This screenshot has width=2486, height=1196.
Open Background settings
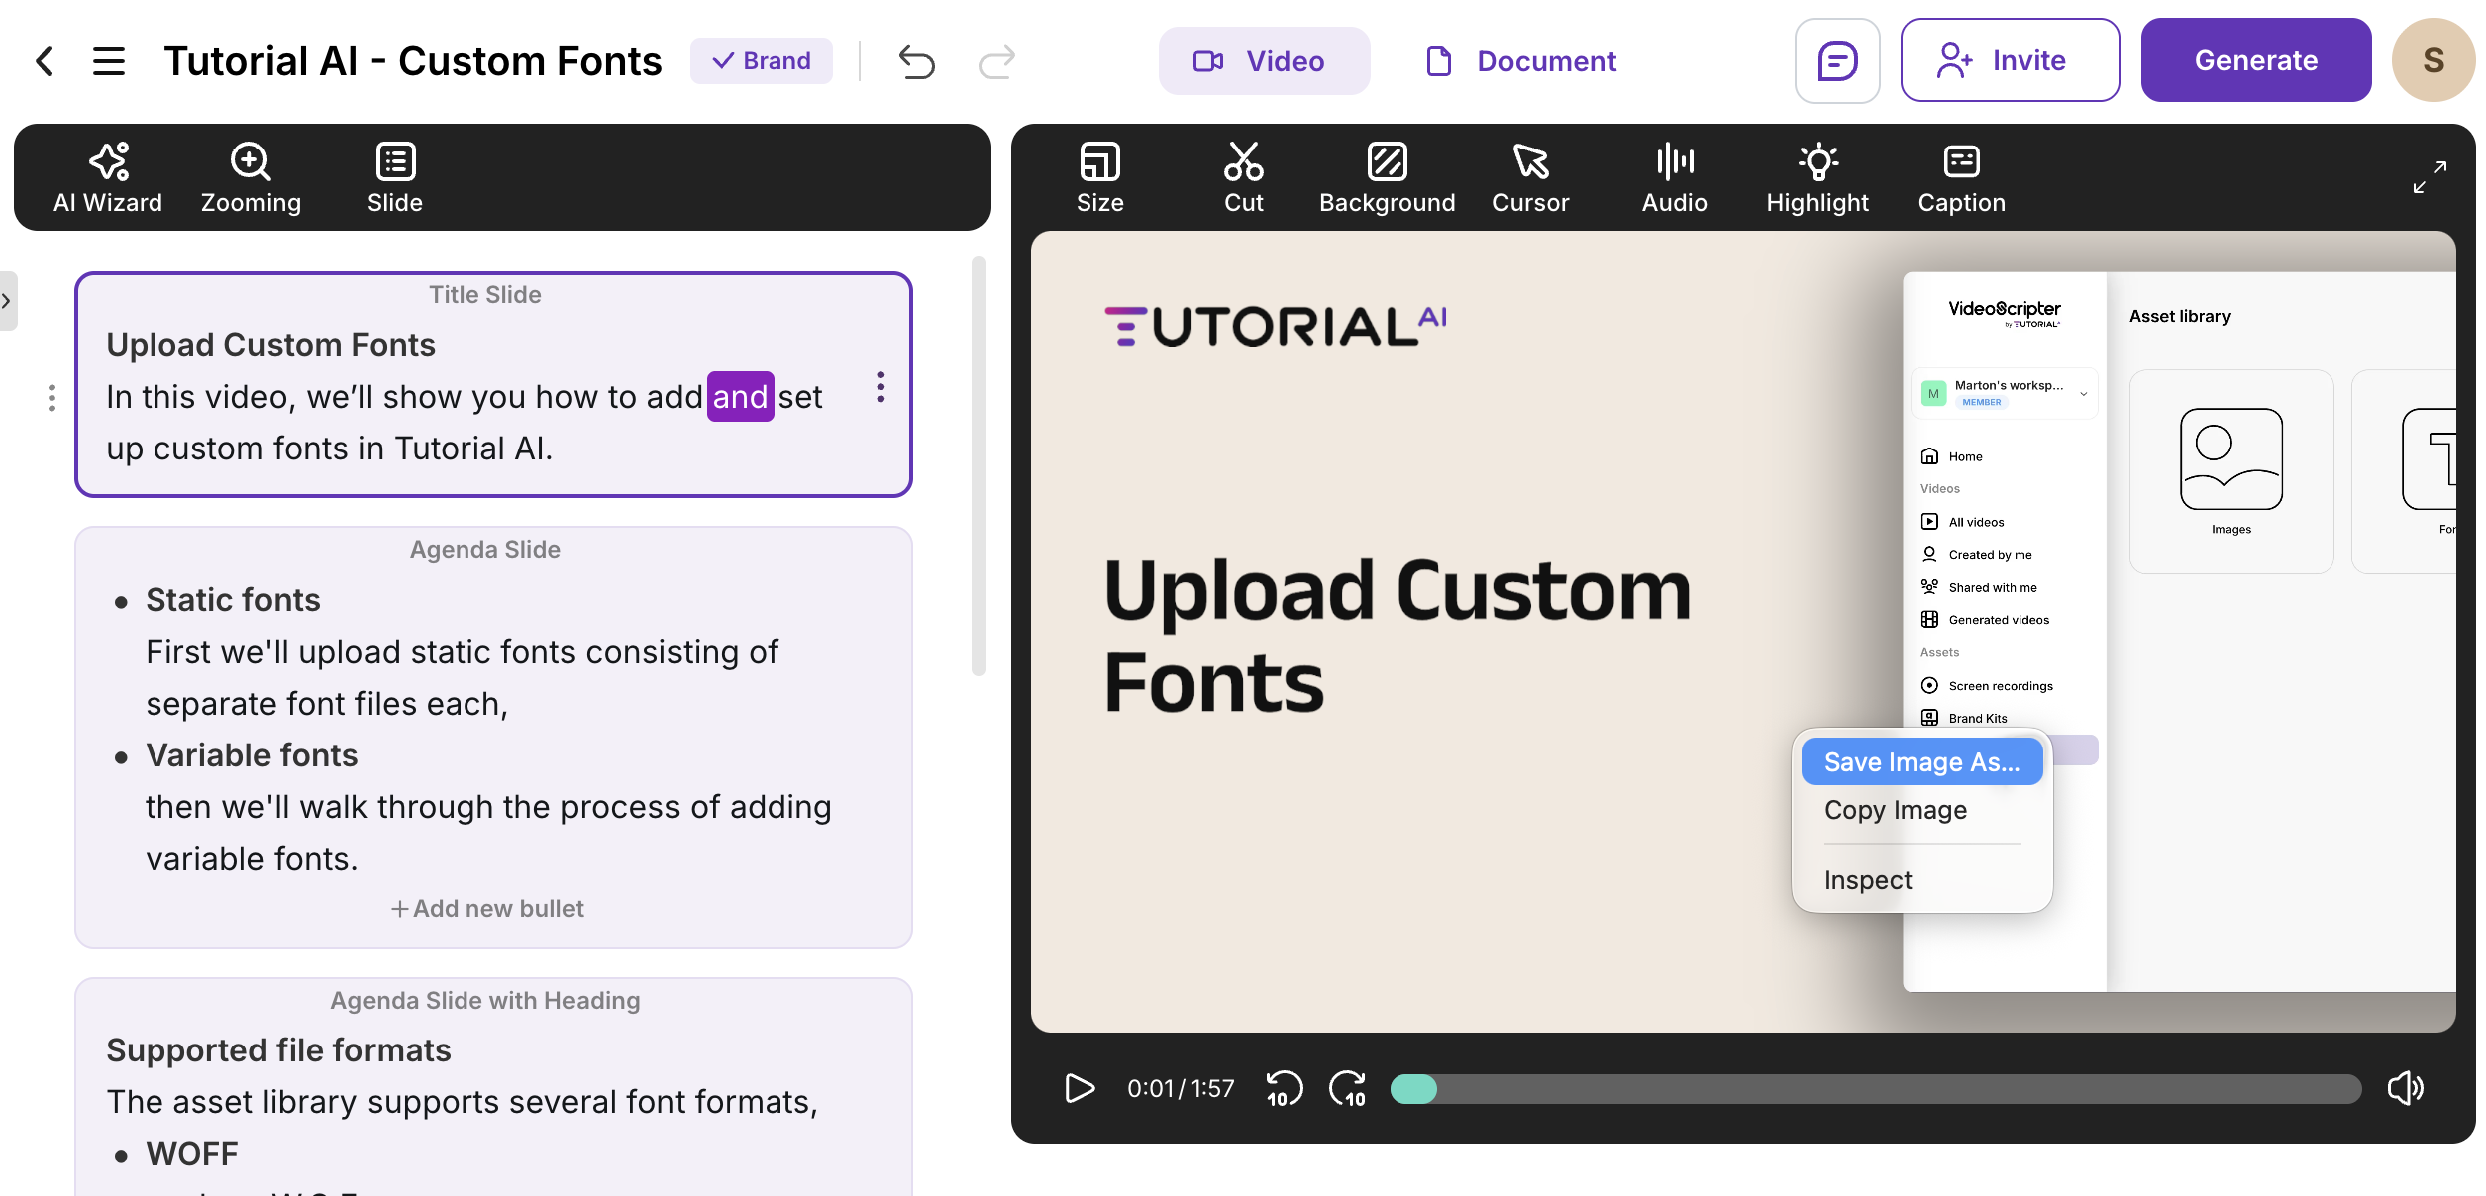pyautogui.click(x=1387, y=178)
